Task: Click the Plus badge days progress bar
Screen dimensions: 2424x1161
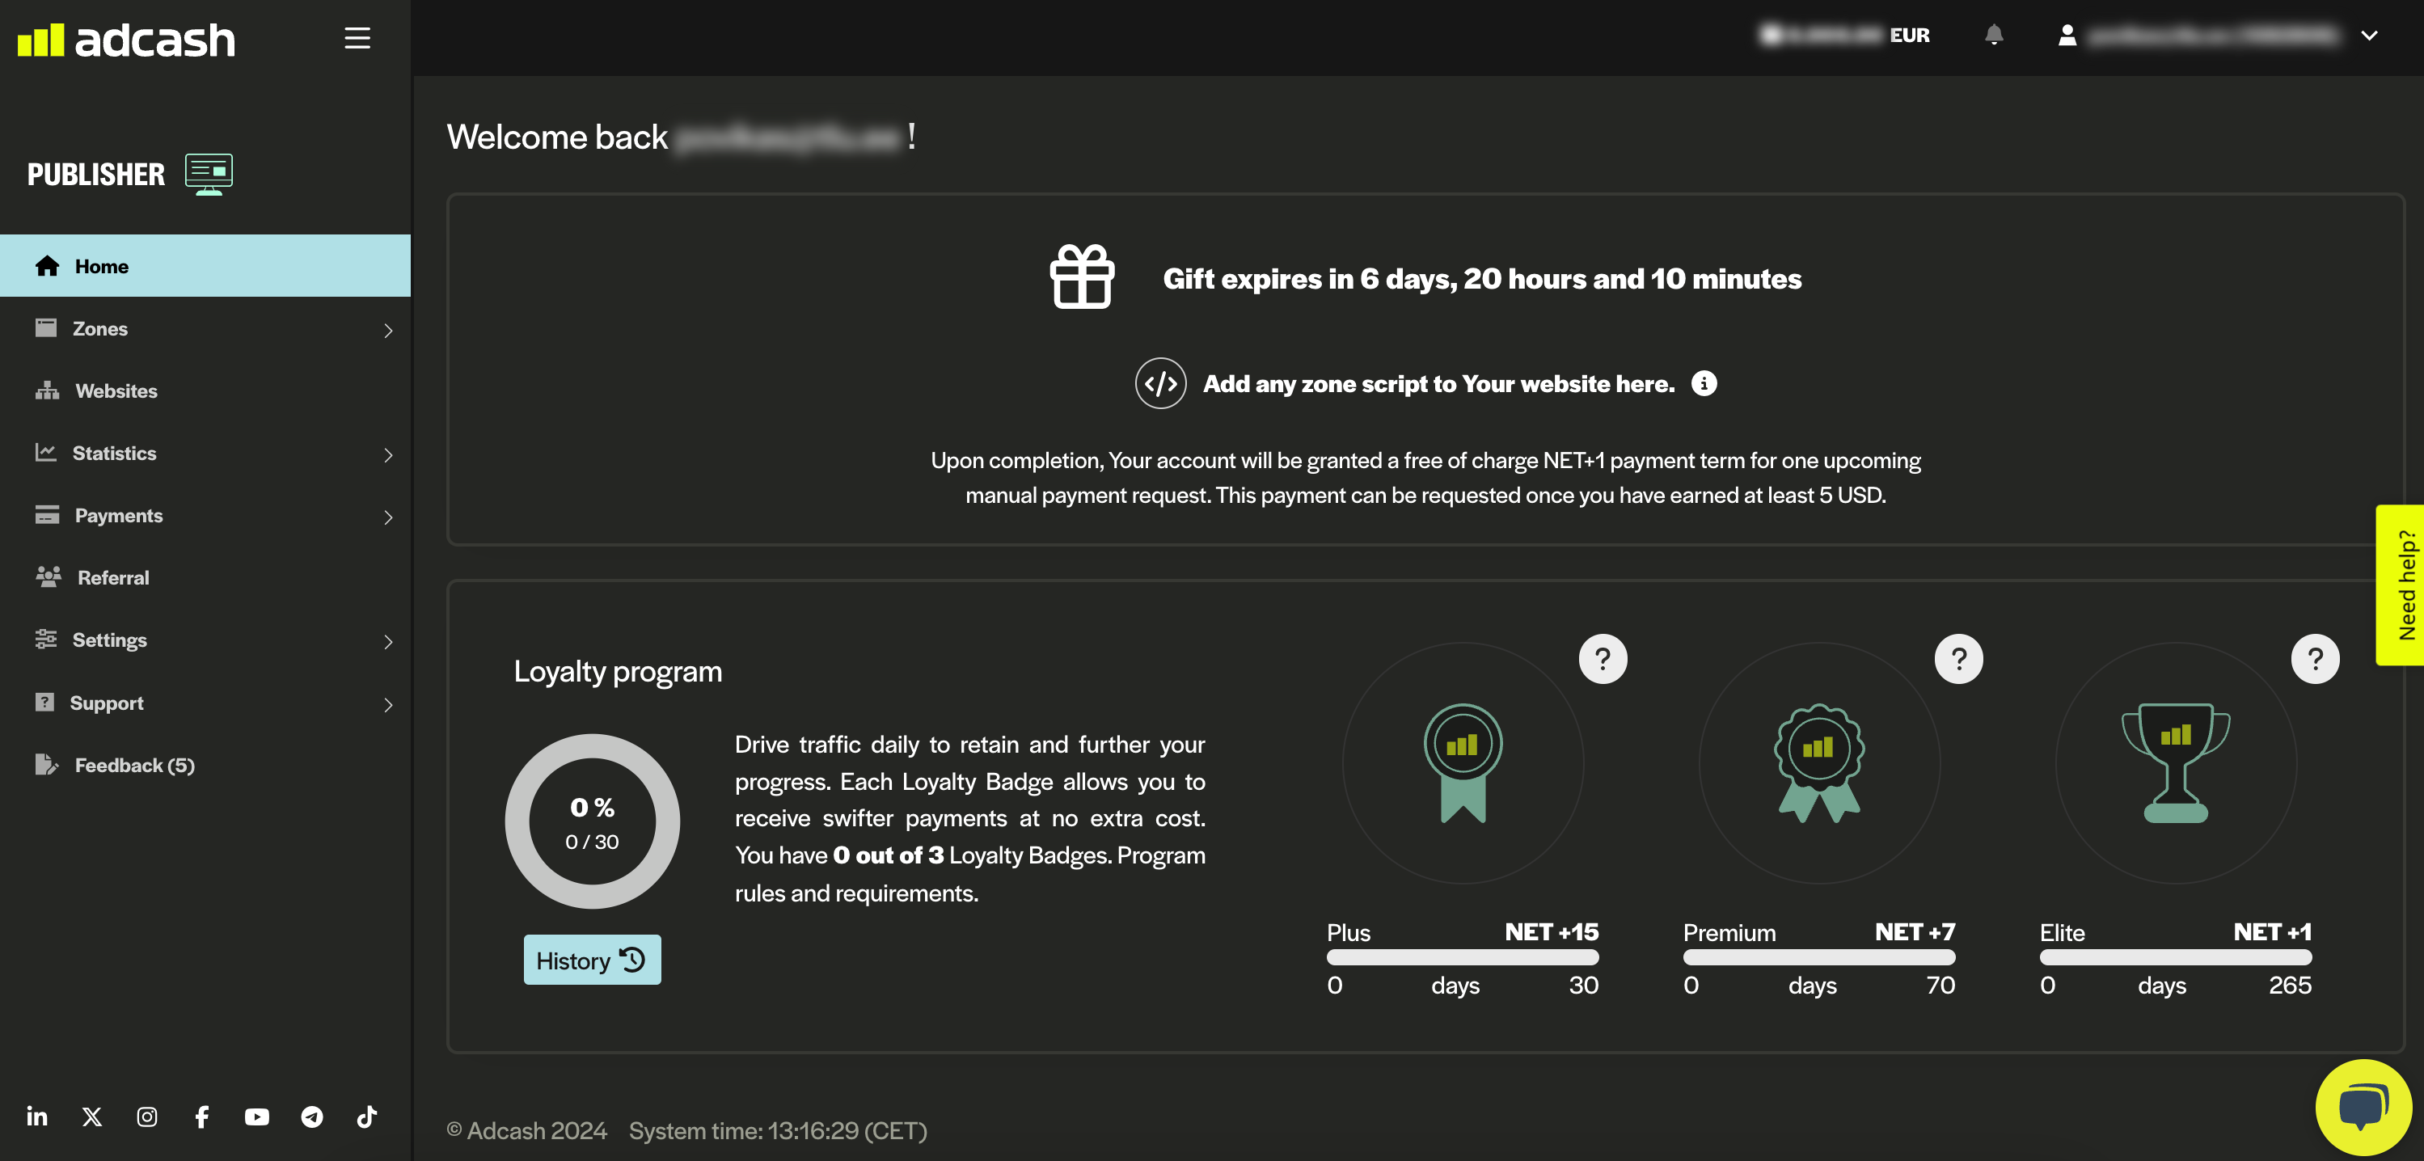Action: [x=1461, y=958]
